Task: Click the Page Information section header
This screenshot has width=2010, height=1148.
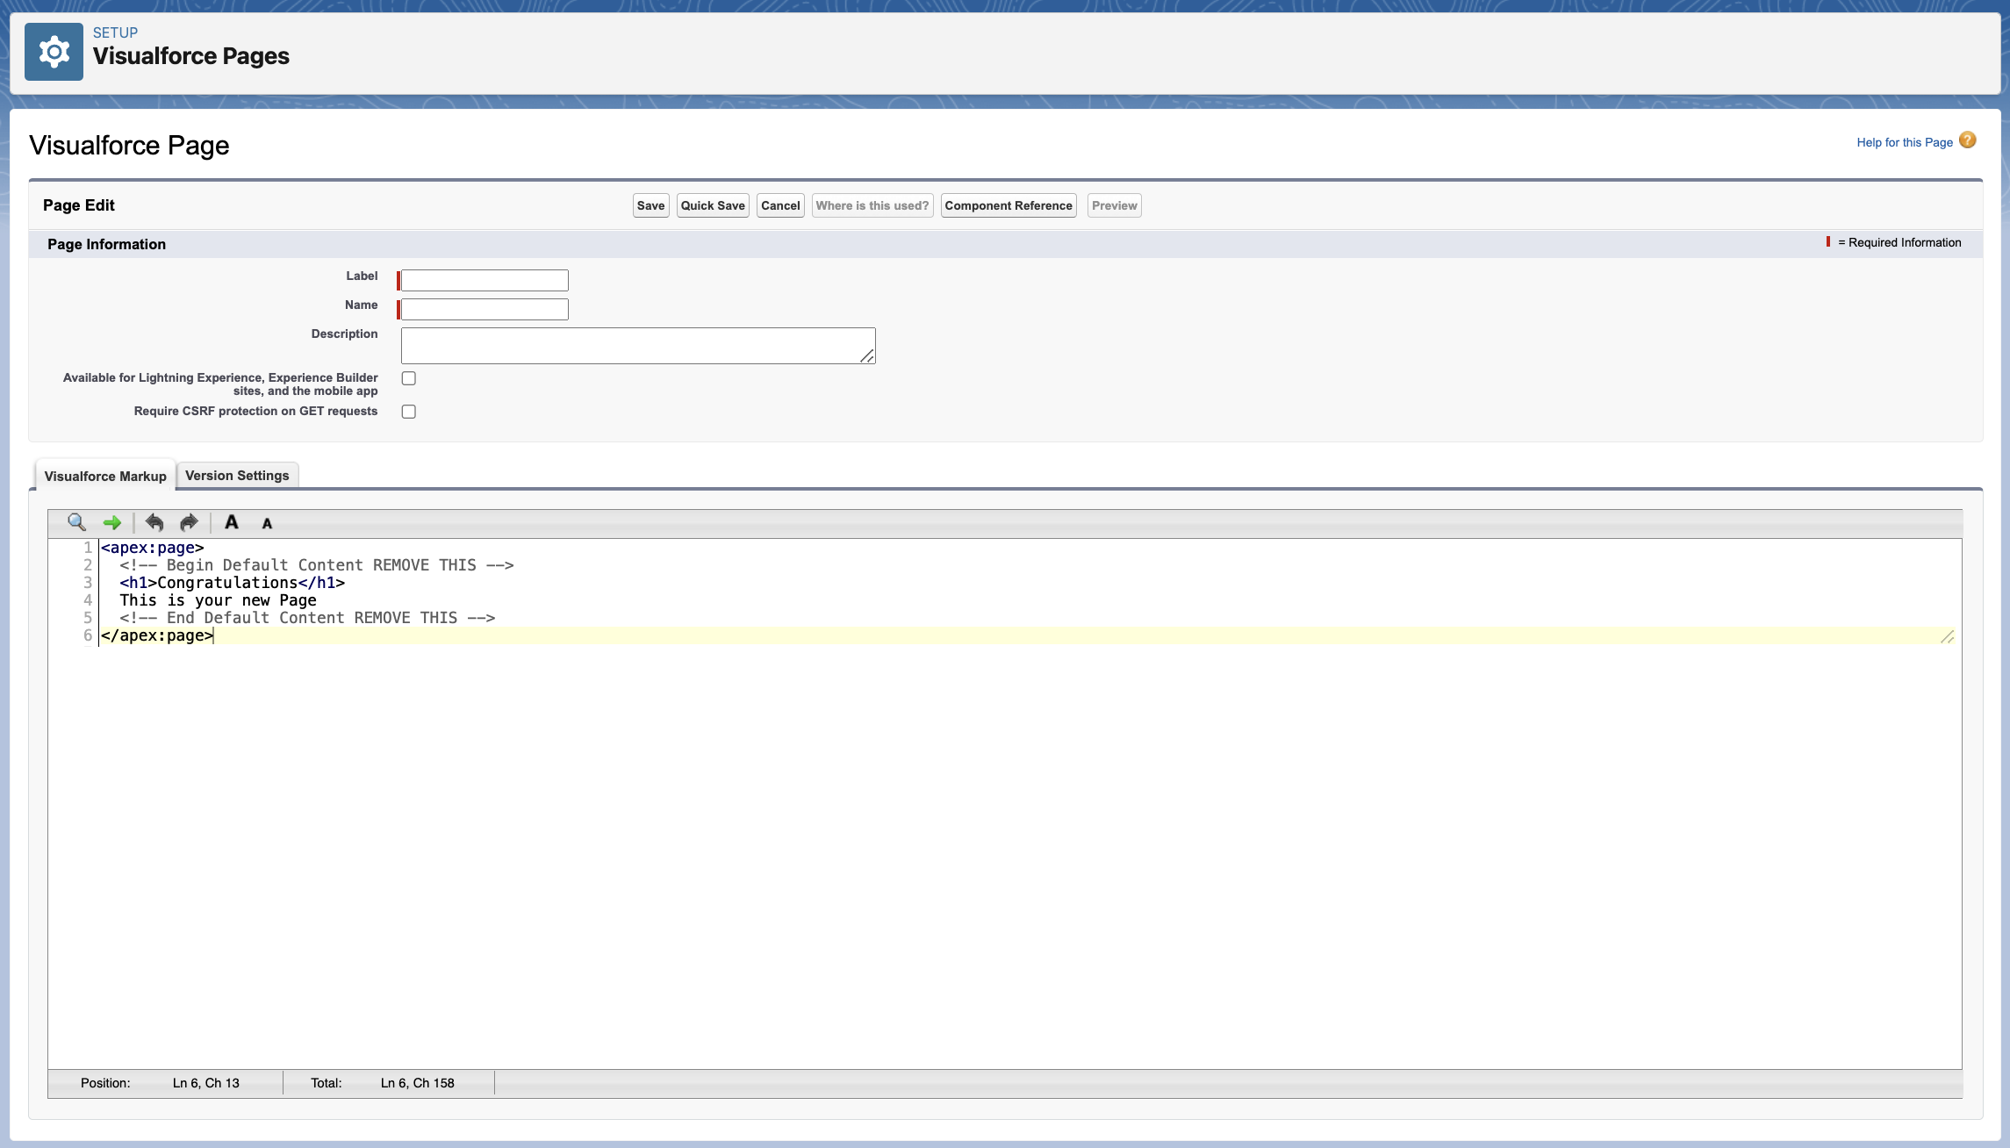Action: pos(106,244)
